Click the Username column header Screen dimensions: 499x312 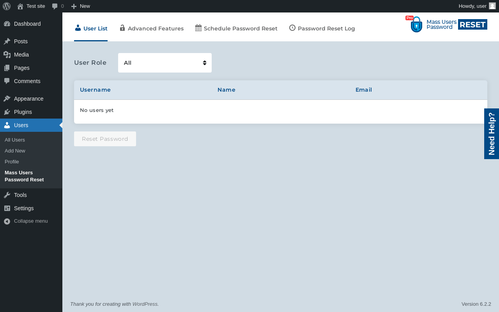[95, 90]
